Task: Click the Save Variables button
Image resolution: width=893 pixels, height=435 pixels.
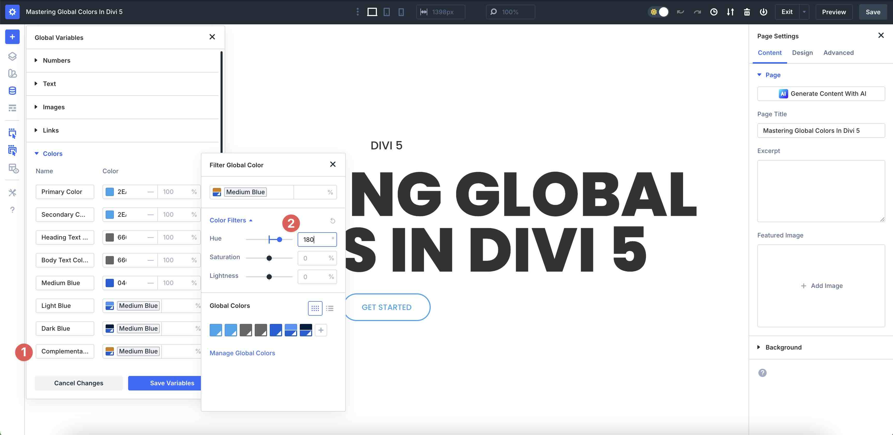Action: tap(172, 383)
